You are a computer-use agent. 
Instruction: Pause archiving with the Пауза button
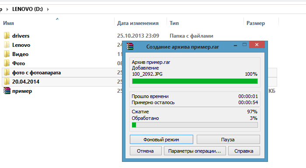point(228,140)
